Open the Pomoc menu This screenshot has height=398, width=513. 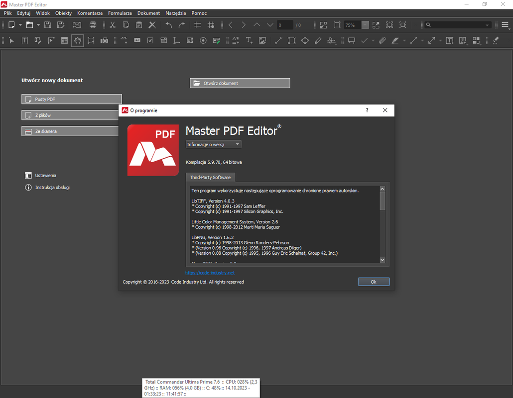199,13
